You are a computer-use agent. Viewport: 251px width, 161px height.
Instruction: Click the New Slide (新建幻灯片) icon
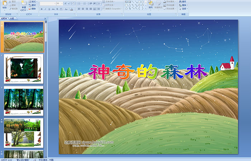24,3
